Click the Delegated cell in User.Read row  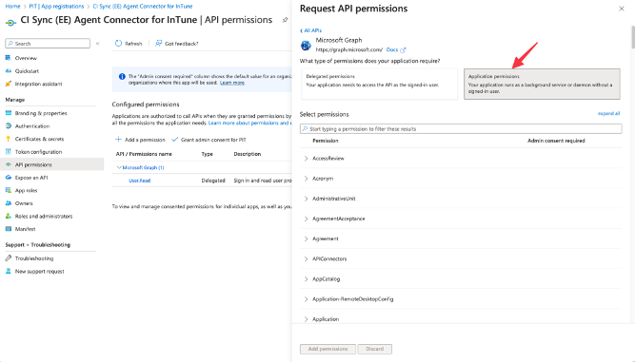click(x=213, y=181)
